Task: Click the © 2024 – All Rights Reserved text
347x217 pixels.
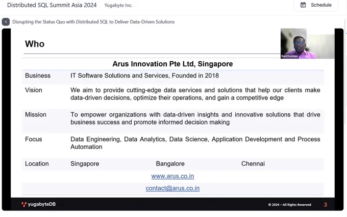Action: coord(290,205)
